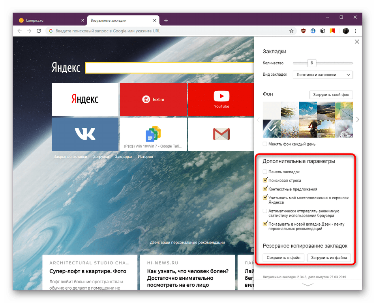The width and height of the screenshot is (375, 303).
Task: Show previous background thumbnails with left arrow
Action: [x=258, y=120]
